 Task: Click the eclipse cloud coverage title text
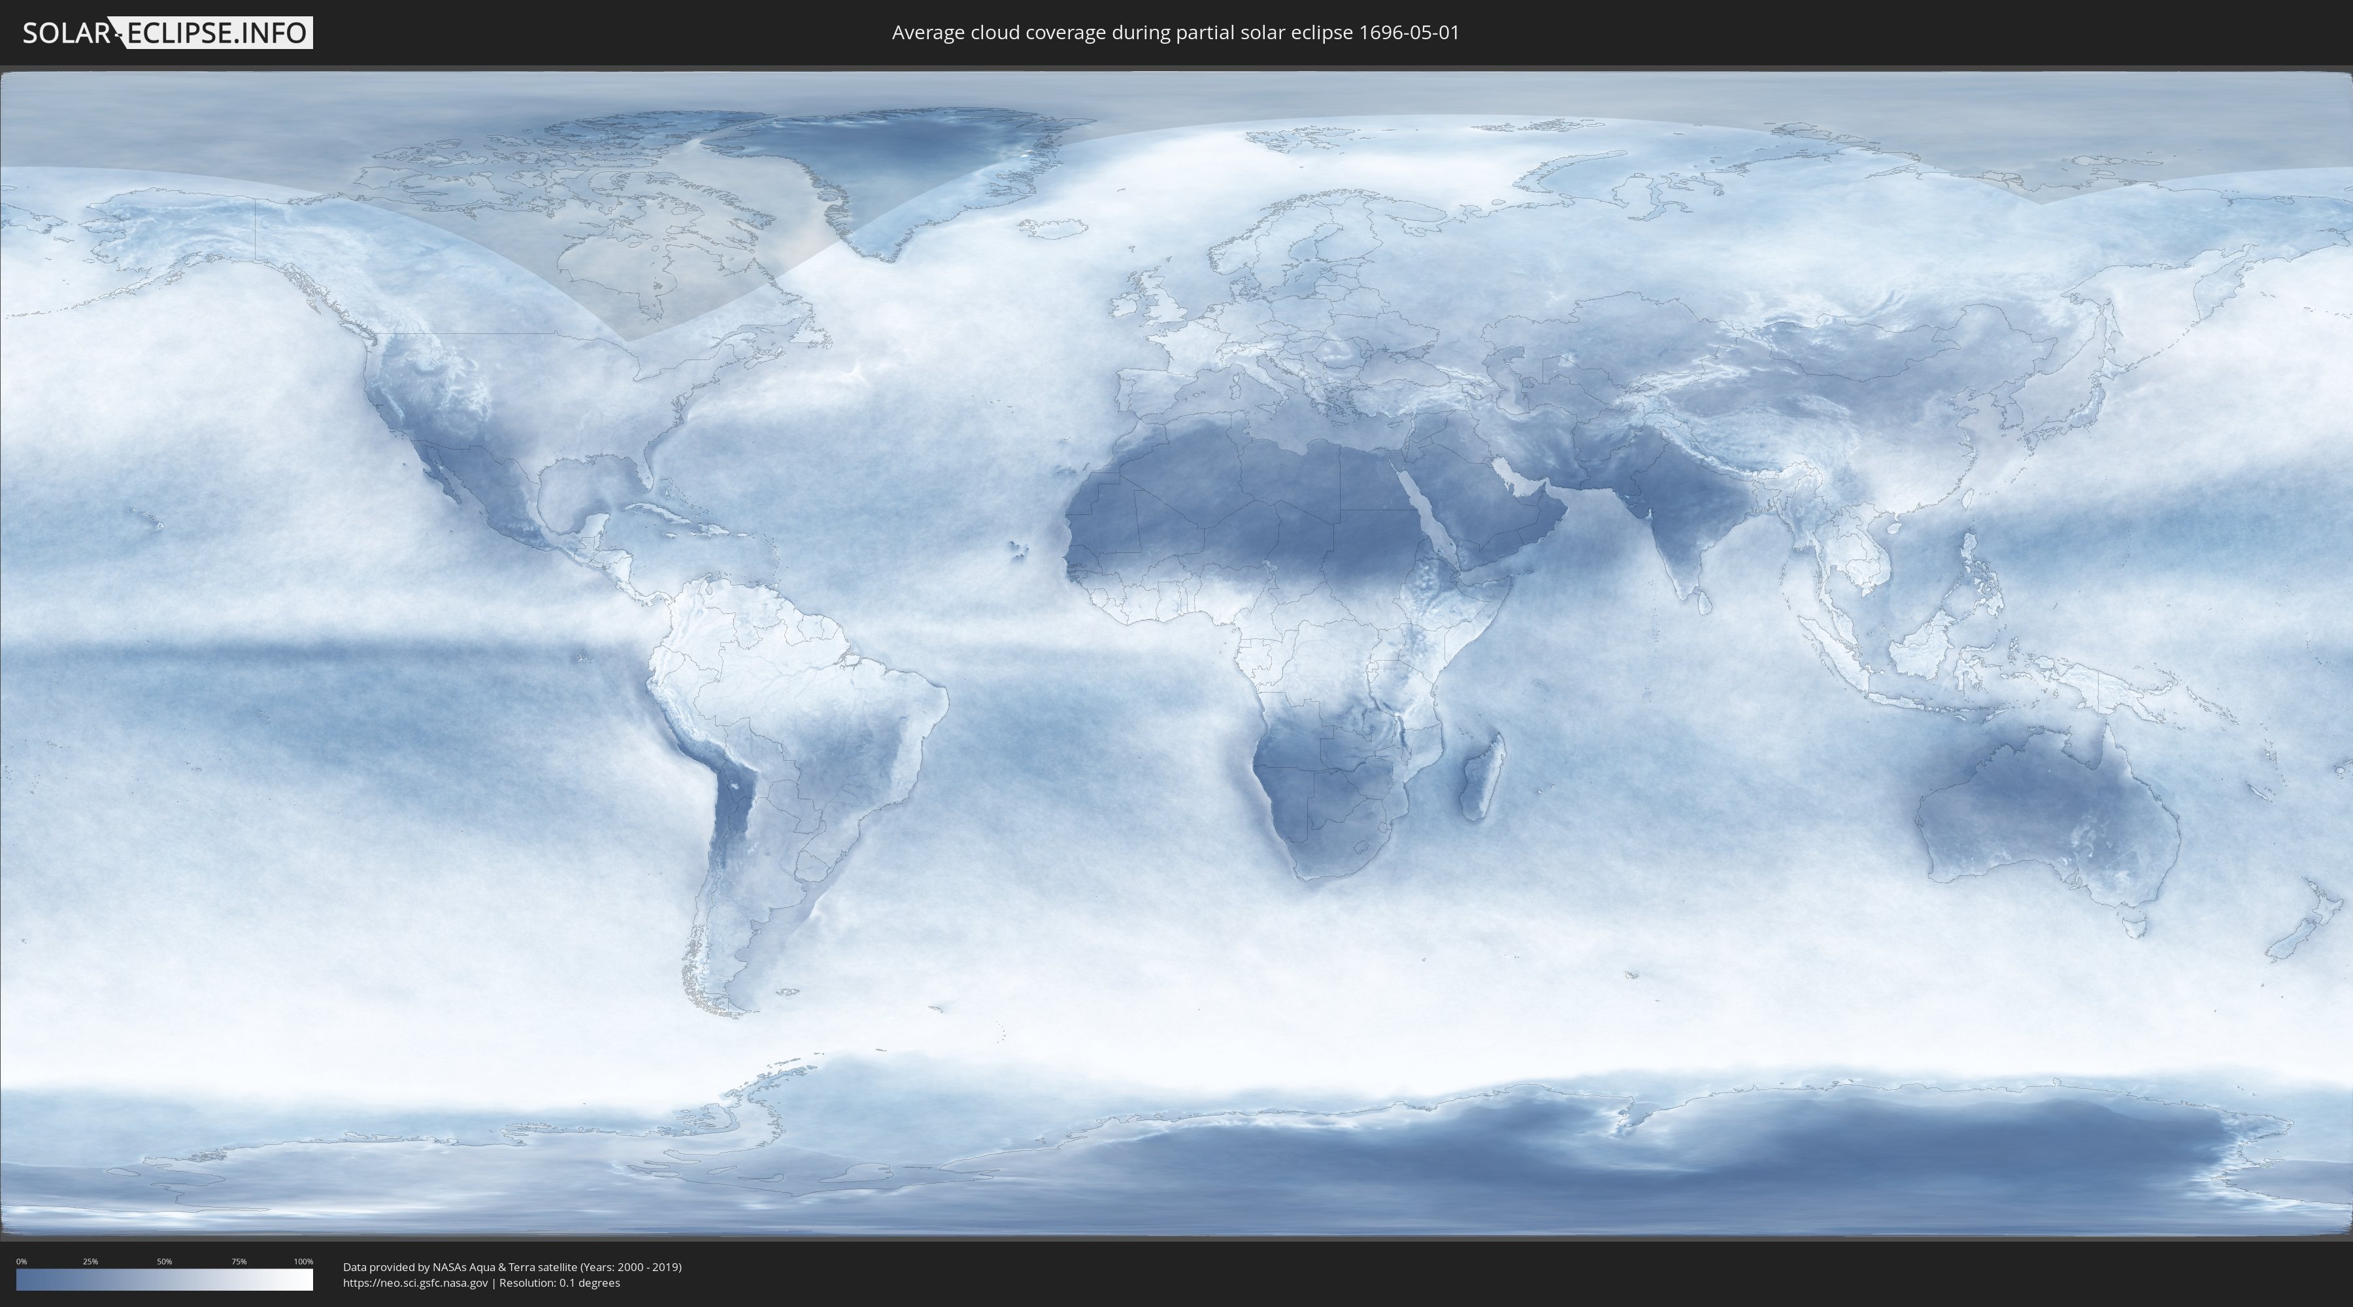[x=1176, y=33]
